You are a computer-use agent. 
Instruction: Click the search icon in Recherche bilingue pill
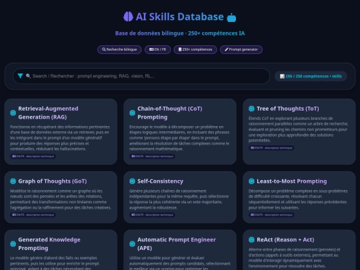pyautogui.click(x=104, y=49)
